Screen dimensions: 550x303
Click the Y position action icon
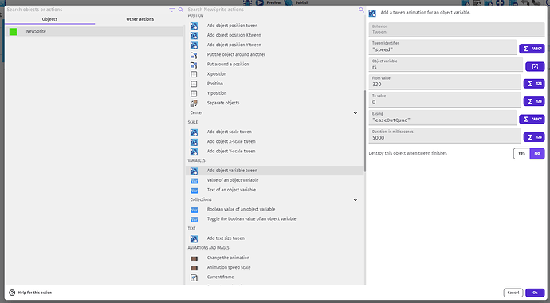[194, 93]
